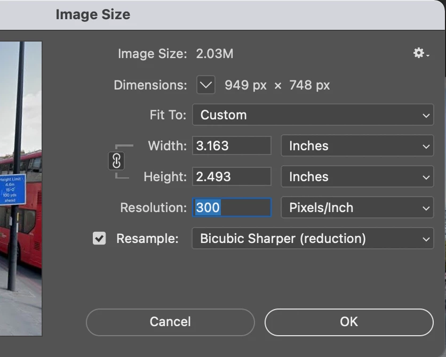Click the image preview thumbnail
Viewport: 446px width, 357px height.
(20, 186)
